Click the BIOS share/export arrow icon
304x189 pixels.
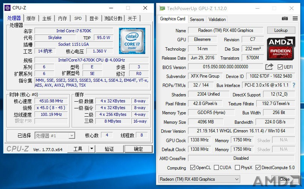[269, 67]
